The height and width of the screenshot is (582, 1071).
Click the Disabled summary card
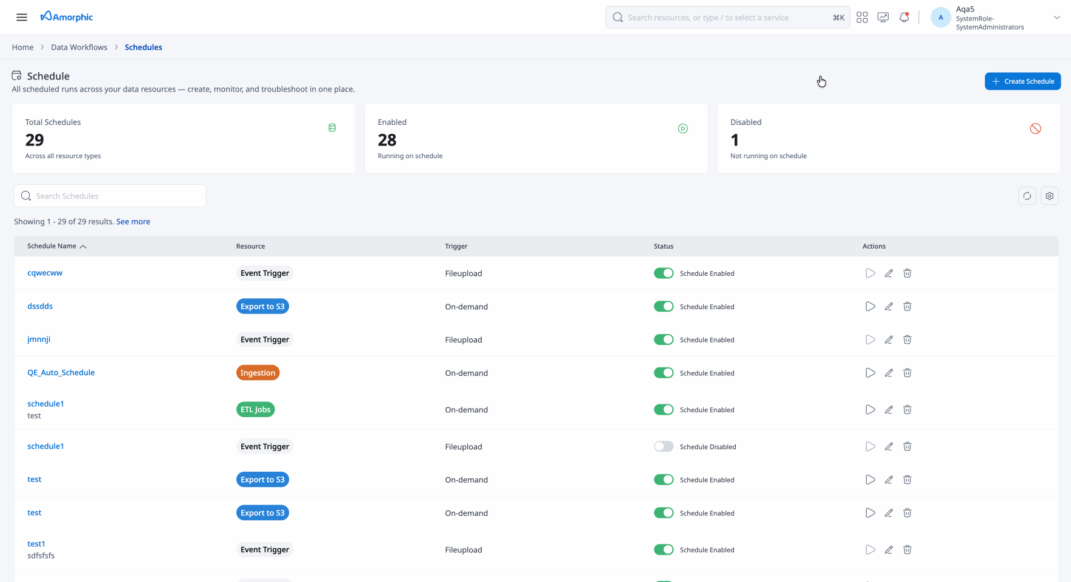pyautogui.click(x=889, y=139)
